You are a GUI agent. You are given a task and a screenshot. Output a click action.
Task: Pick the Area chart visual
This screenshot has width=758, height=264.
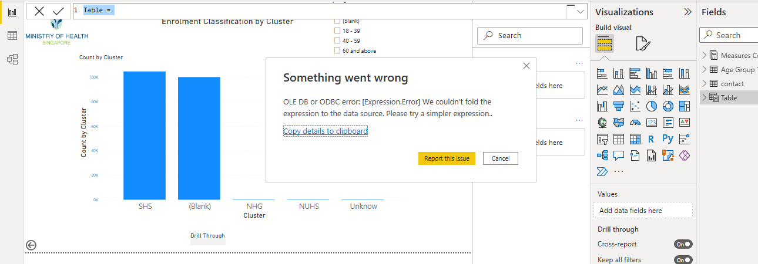618,90
